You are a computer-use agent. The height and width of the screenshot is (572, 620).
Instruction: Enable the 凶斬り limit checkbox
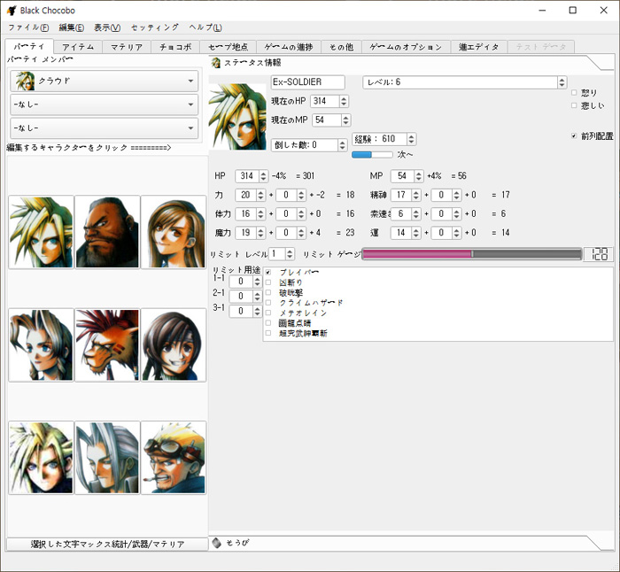pos(268,282)
